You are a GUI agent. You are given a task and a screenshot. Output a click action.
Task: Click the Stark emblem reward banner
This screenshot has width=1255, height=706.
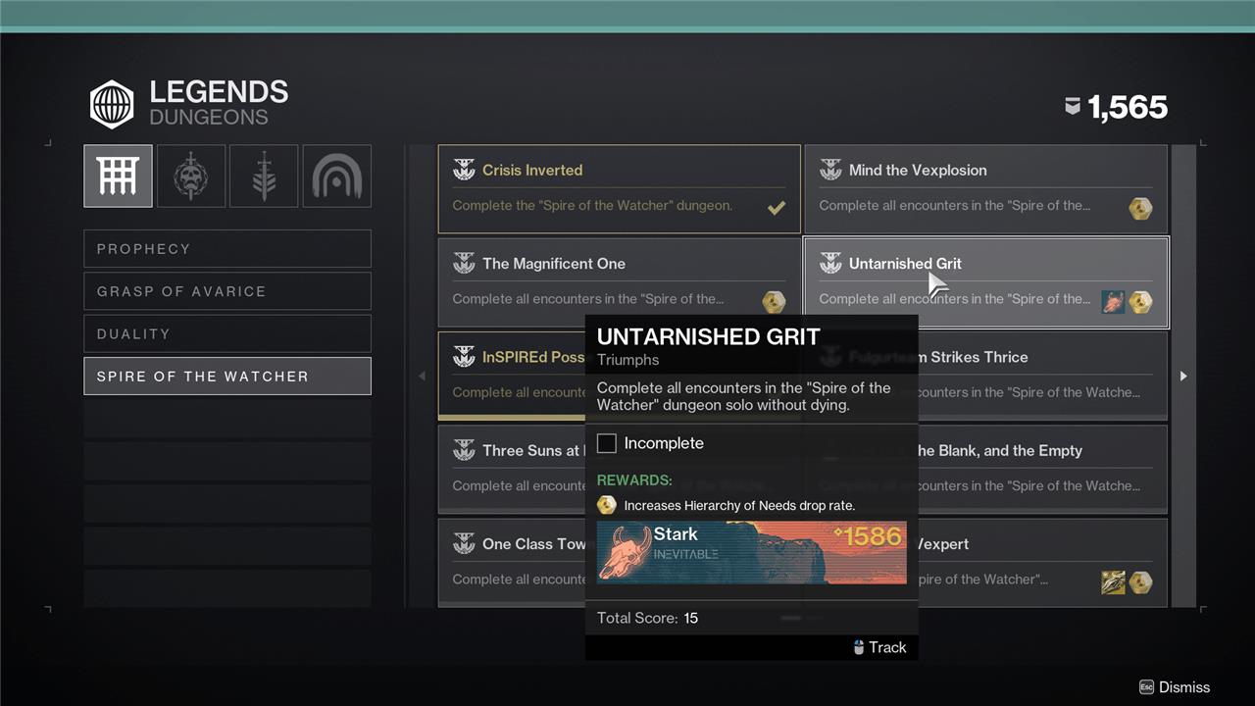pos(751,552)
